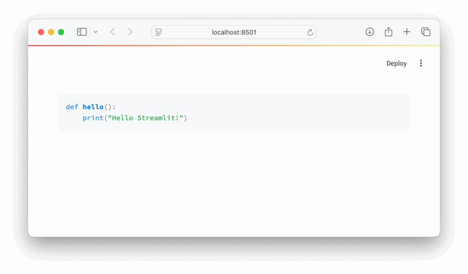Open the Share menu

(388, 32)
